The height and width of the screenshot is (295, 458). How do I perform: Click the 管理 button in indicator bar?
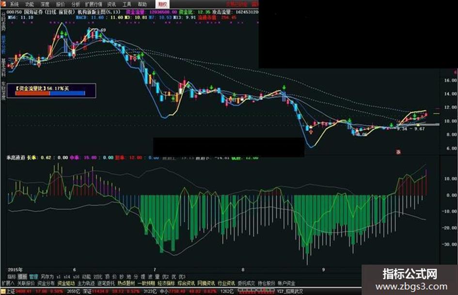[x=33, y=276]
